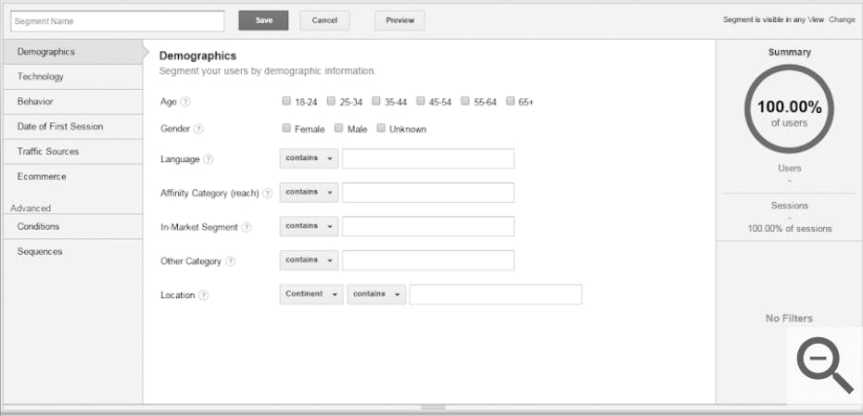Switch to the Behavior tab
The width and height of the screenshot is (863, 416).
click(x=73, y=102)
